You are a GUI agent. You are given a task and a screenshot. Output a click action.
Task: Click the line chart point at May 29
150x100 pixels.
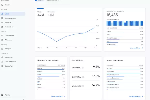[x=57, y=41]
